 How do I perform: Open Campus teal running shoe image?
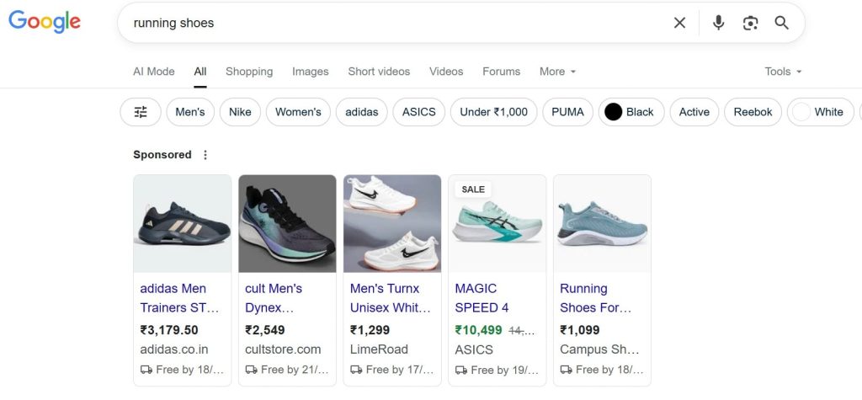click(603, 223)
